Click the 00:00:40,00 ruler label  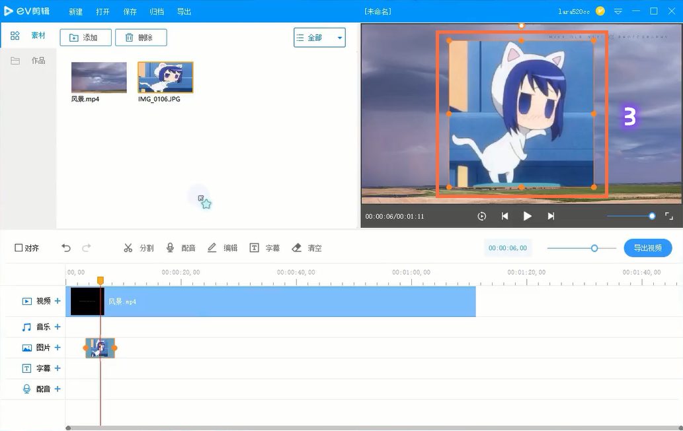[x=296, y=272]
